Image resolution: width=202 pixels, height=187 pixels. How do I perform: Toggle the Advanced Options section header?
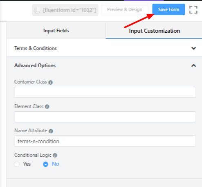click(104, 65)
